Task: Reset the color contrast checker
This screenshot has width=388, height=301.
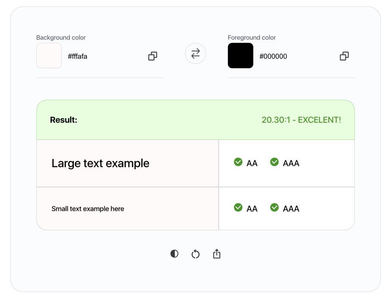Action: point(196,254)
